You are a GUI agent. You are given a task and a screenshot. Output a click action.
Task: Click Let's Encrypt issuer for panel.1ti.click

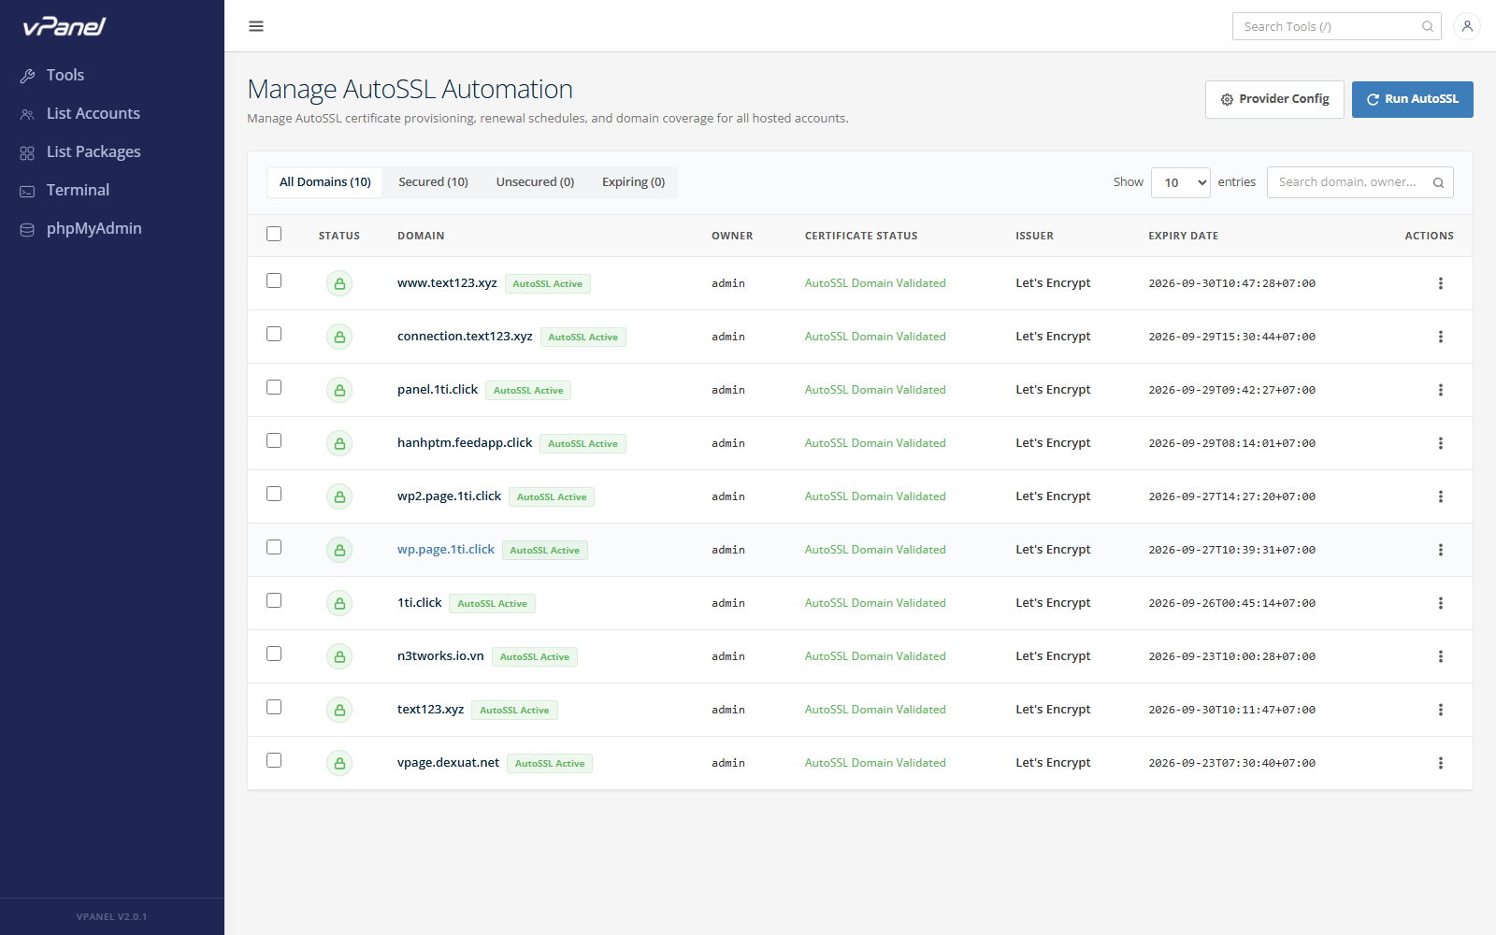point(1053,390)
